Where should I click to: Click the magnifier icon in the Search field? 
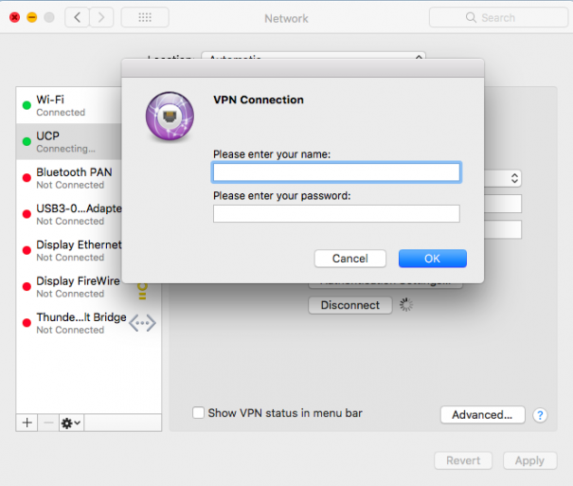tap(471, 17)
